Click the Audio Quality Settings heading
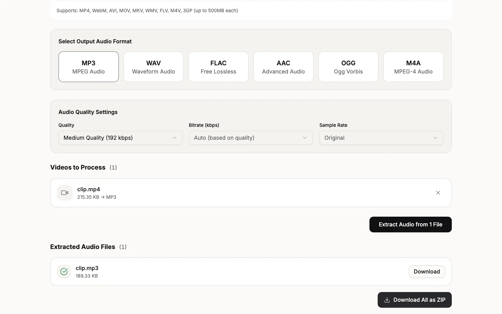Viewport: 502px width, 314px height. 88,112
